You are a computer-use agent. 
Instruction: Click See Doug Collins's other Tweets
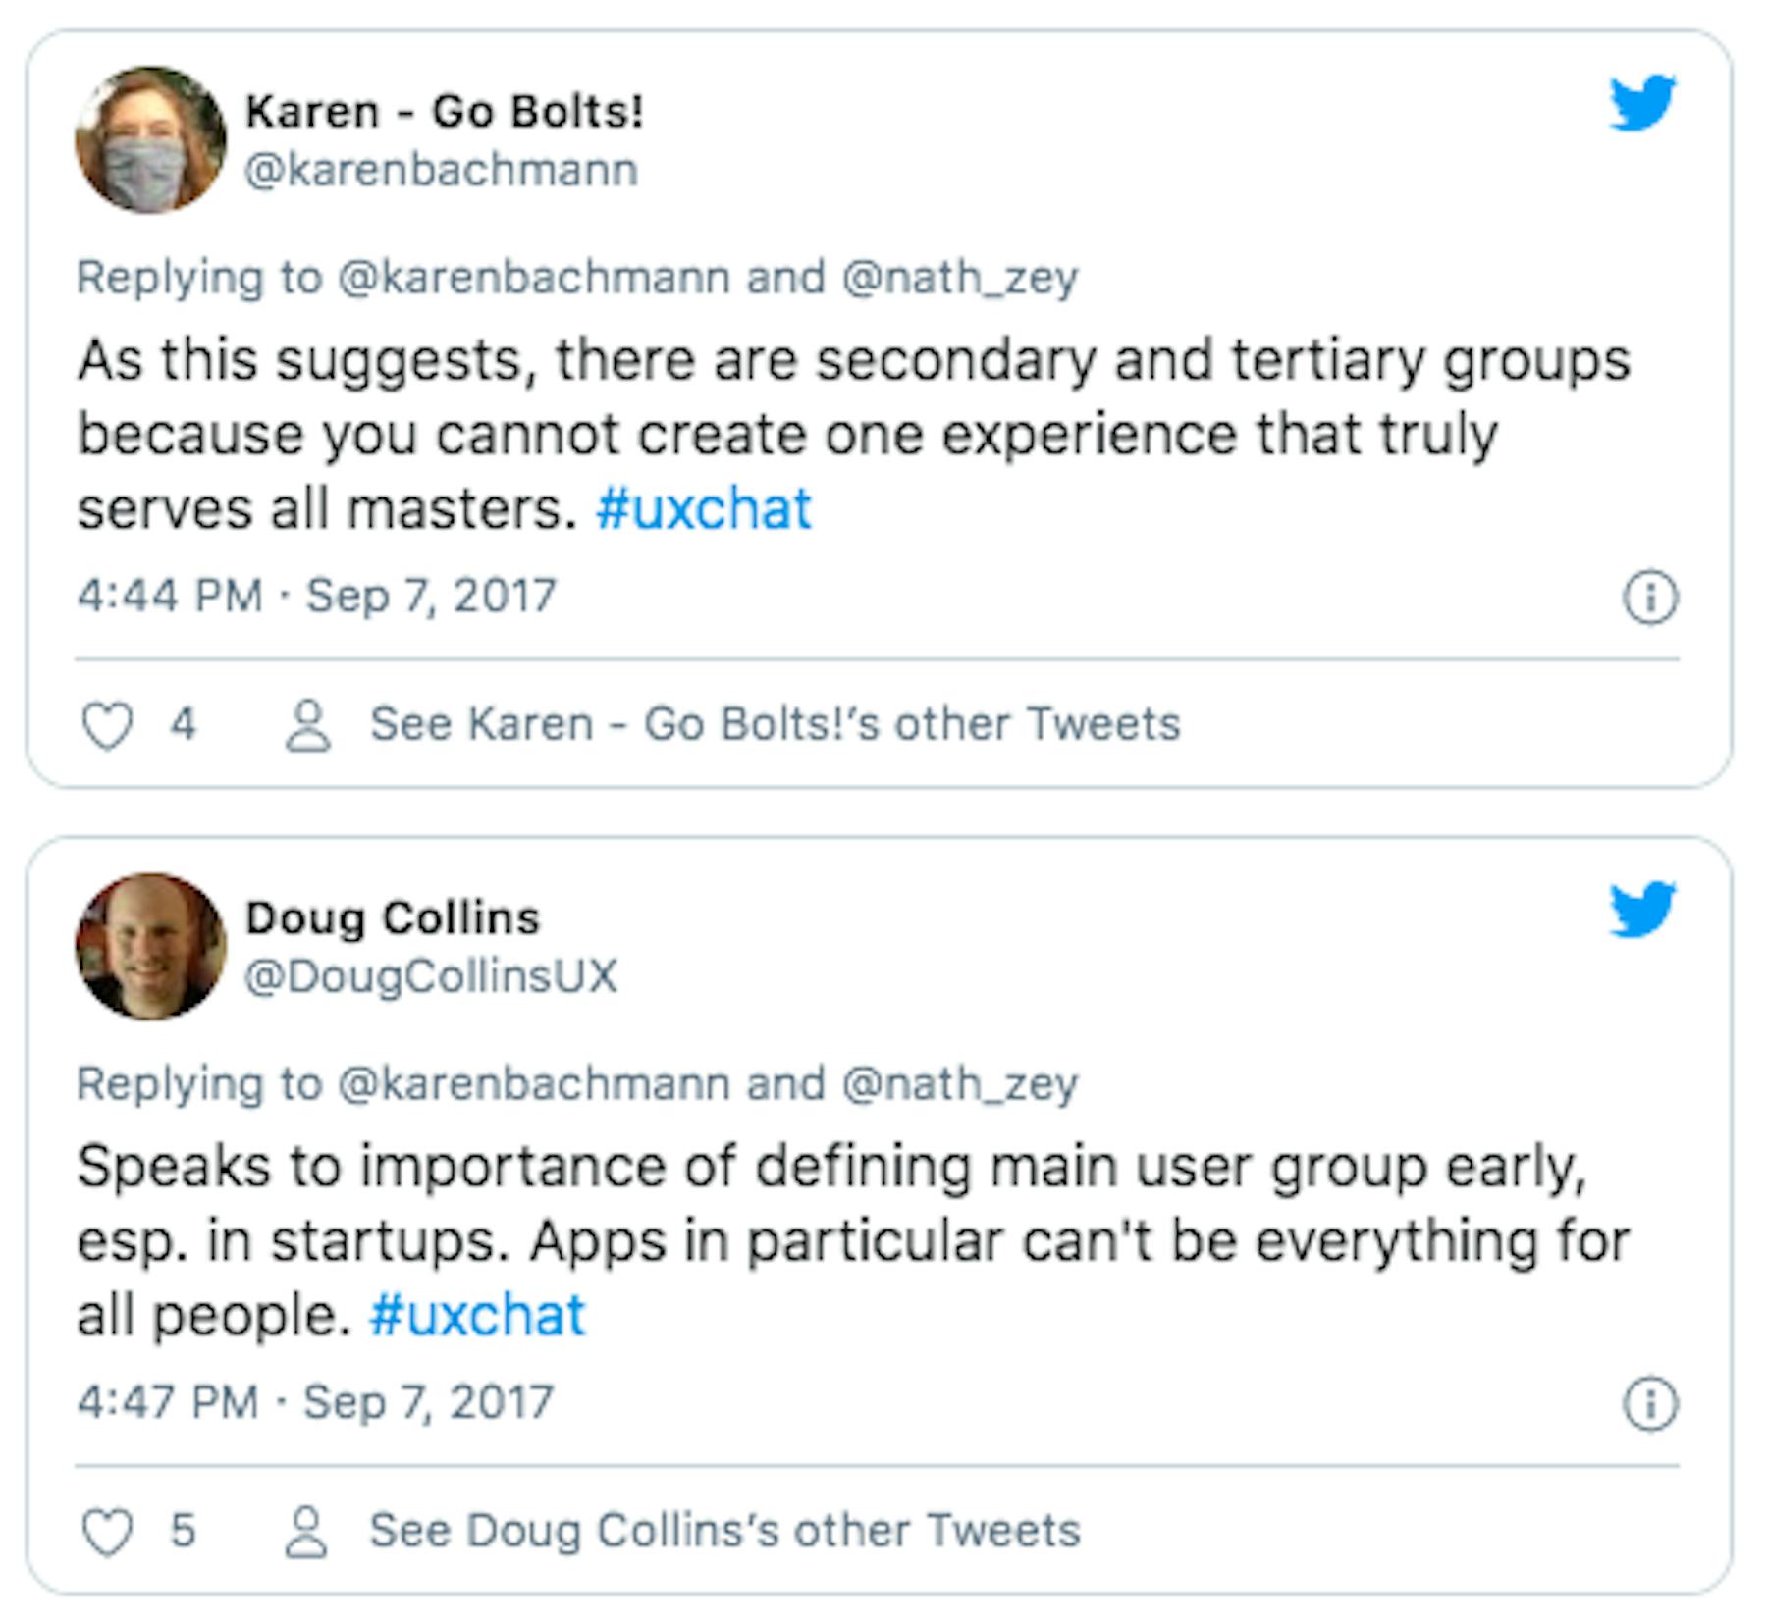(724, 1531)
